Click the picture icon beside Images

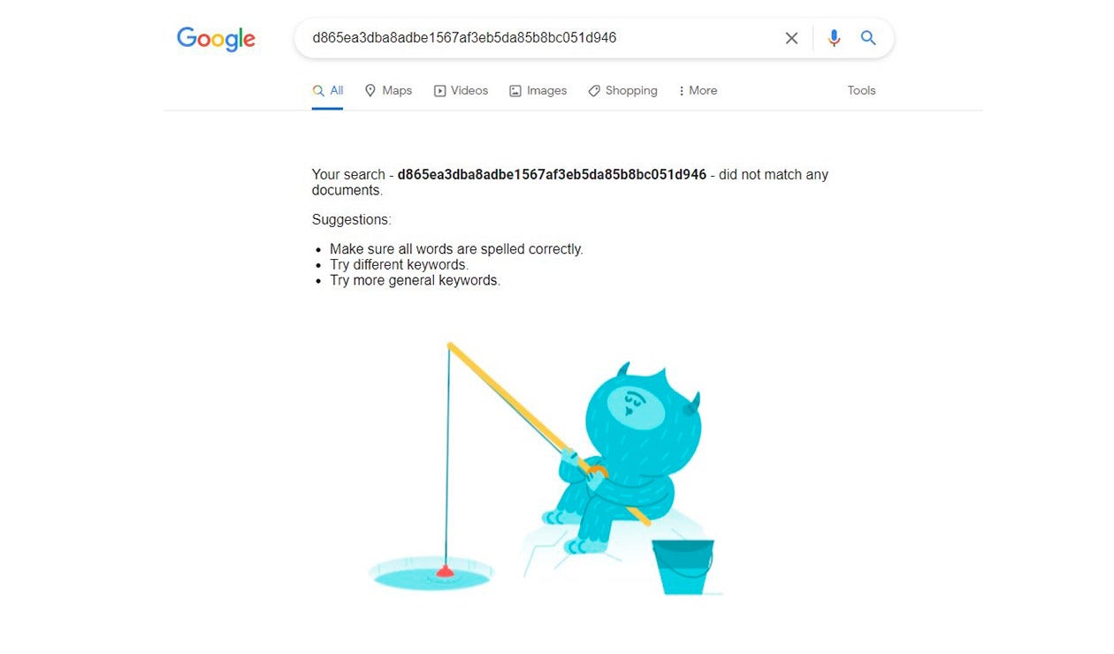[515, 90]
